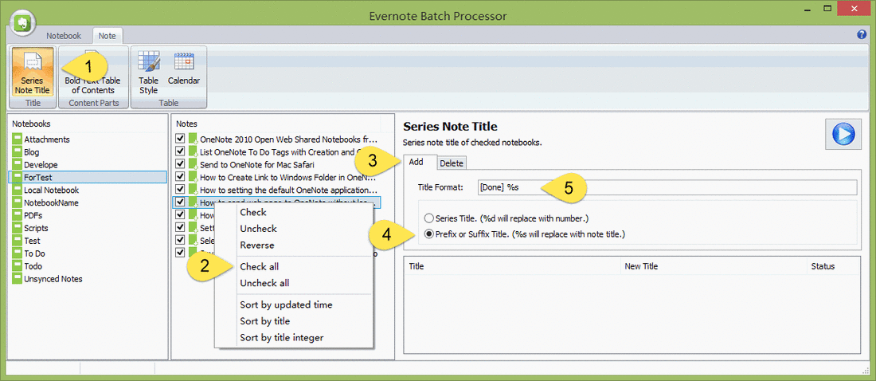876x381 pixels.
Task: Uncheck the 'List OneNote To Do Tags' note
Action: (x=180, y=151)
